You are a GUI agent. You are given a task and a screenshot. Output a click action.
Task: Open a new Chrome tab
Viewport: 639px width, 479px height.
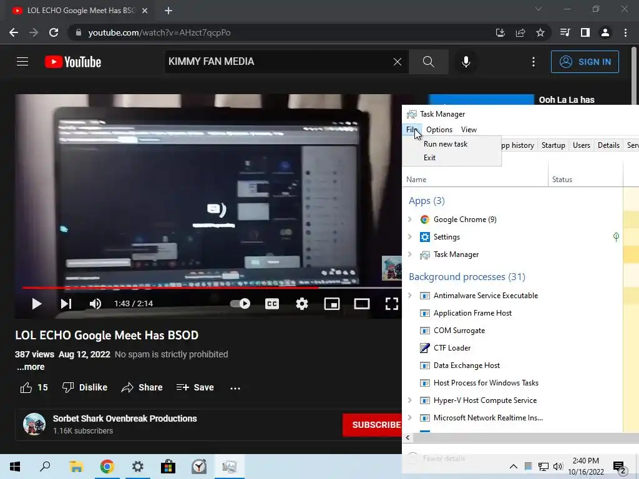(x=168, y=11)
